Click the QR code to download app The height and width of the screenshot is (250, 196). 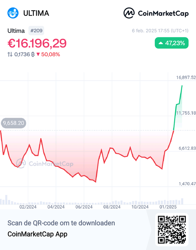(x=172, y=229)
